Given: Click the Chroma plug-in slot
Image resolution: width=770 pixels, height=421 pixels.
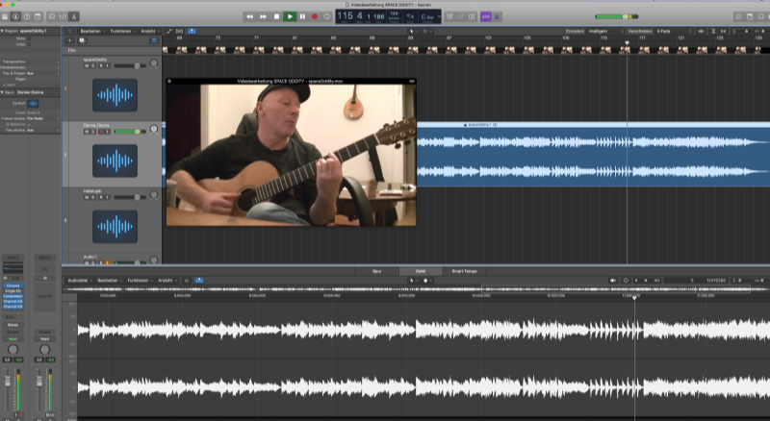Looking at the screenshot, I should (13, 285).
